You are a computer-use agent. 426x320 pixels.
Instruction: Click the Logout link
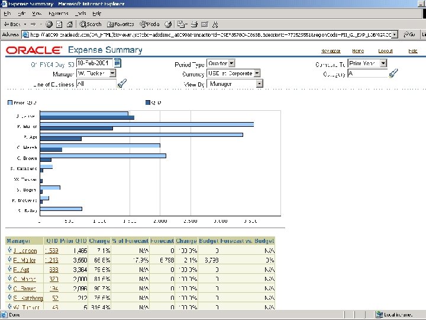[x=385, y=51]
